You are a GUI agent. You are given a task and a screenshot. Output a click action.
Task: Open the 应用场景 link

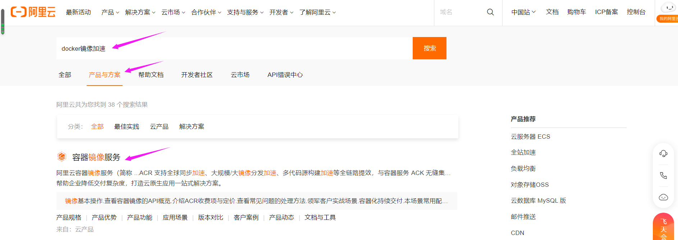click(175, 217)
